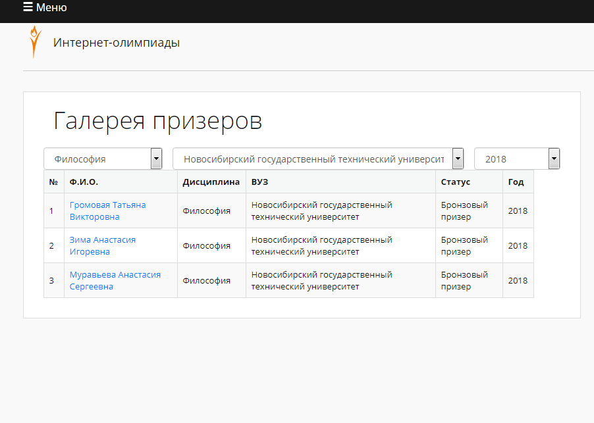Click university cell in Муравьева row
This screenshot has width=594, height=423.
point(341,280)
